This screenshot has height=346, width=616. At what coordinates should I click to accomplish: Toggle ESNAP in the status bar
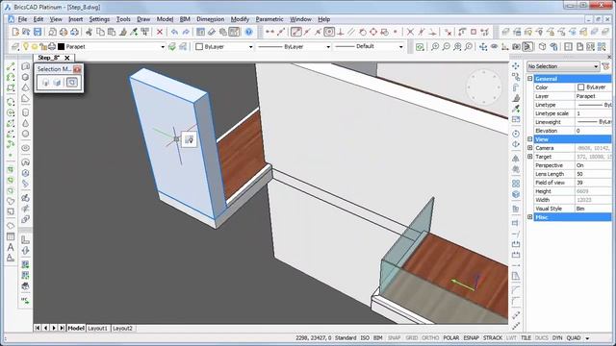tap(471, 337)
